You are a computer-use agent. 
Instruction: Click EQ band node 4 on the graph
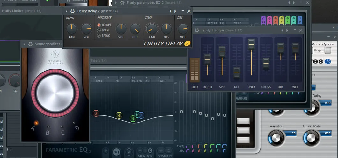(x=119, y=115)
